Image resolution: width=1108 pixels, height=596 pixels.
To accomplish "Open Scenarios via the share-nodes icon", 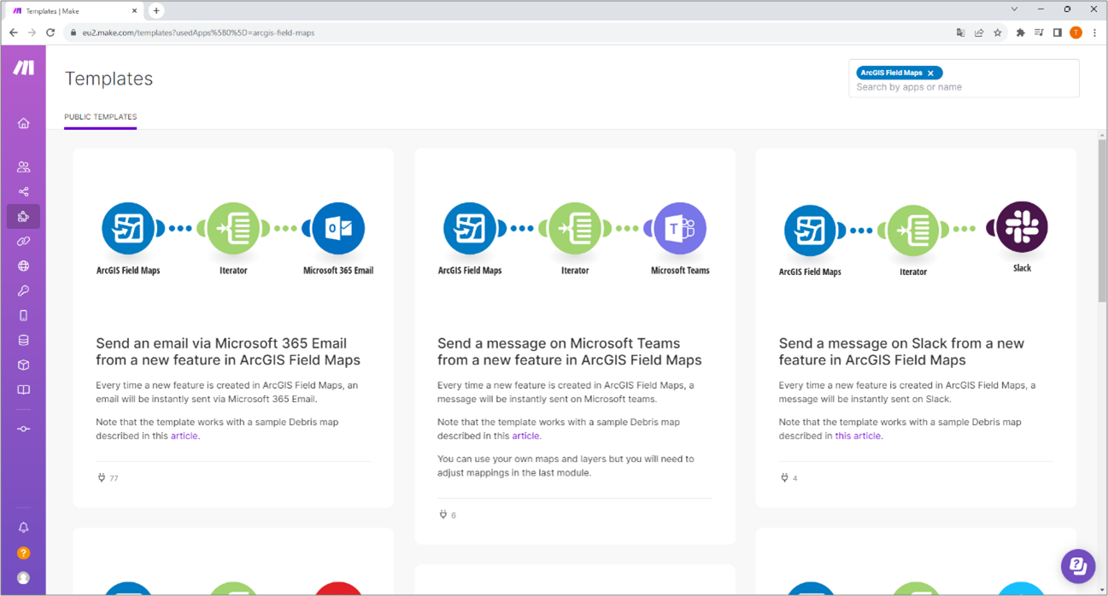I will click(x=23, y=192).
